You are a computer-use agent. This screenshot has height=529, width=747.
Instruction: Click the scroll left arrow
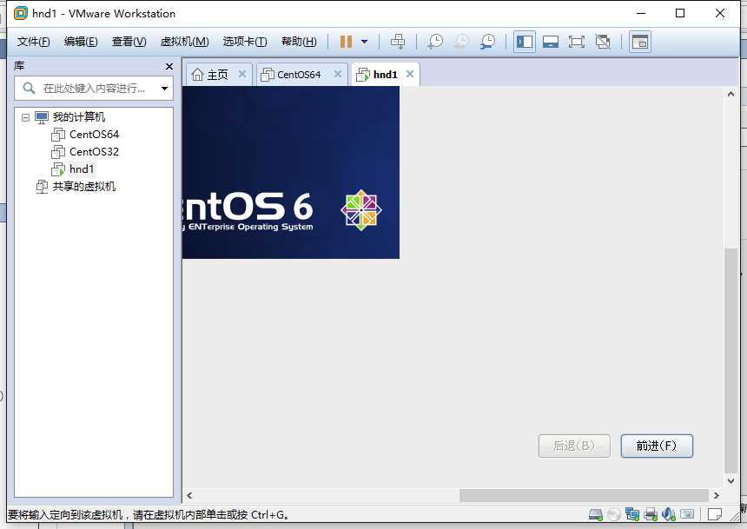click(189, 495)
